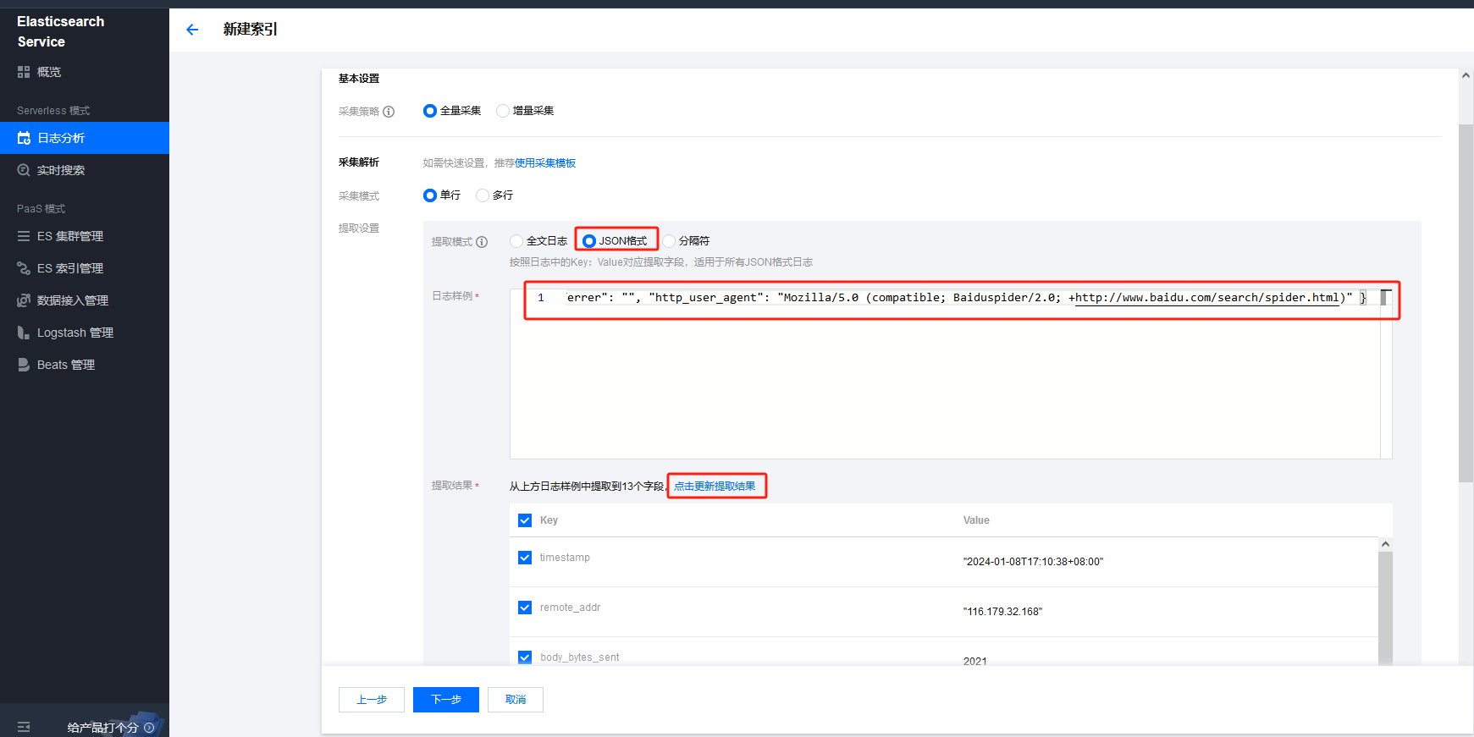The image size is (1474, 737).
Task: Click info icon next to 提取模式
Action: coord(482,242)
